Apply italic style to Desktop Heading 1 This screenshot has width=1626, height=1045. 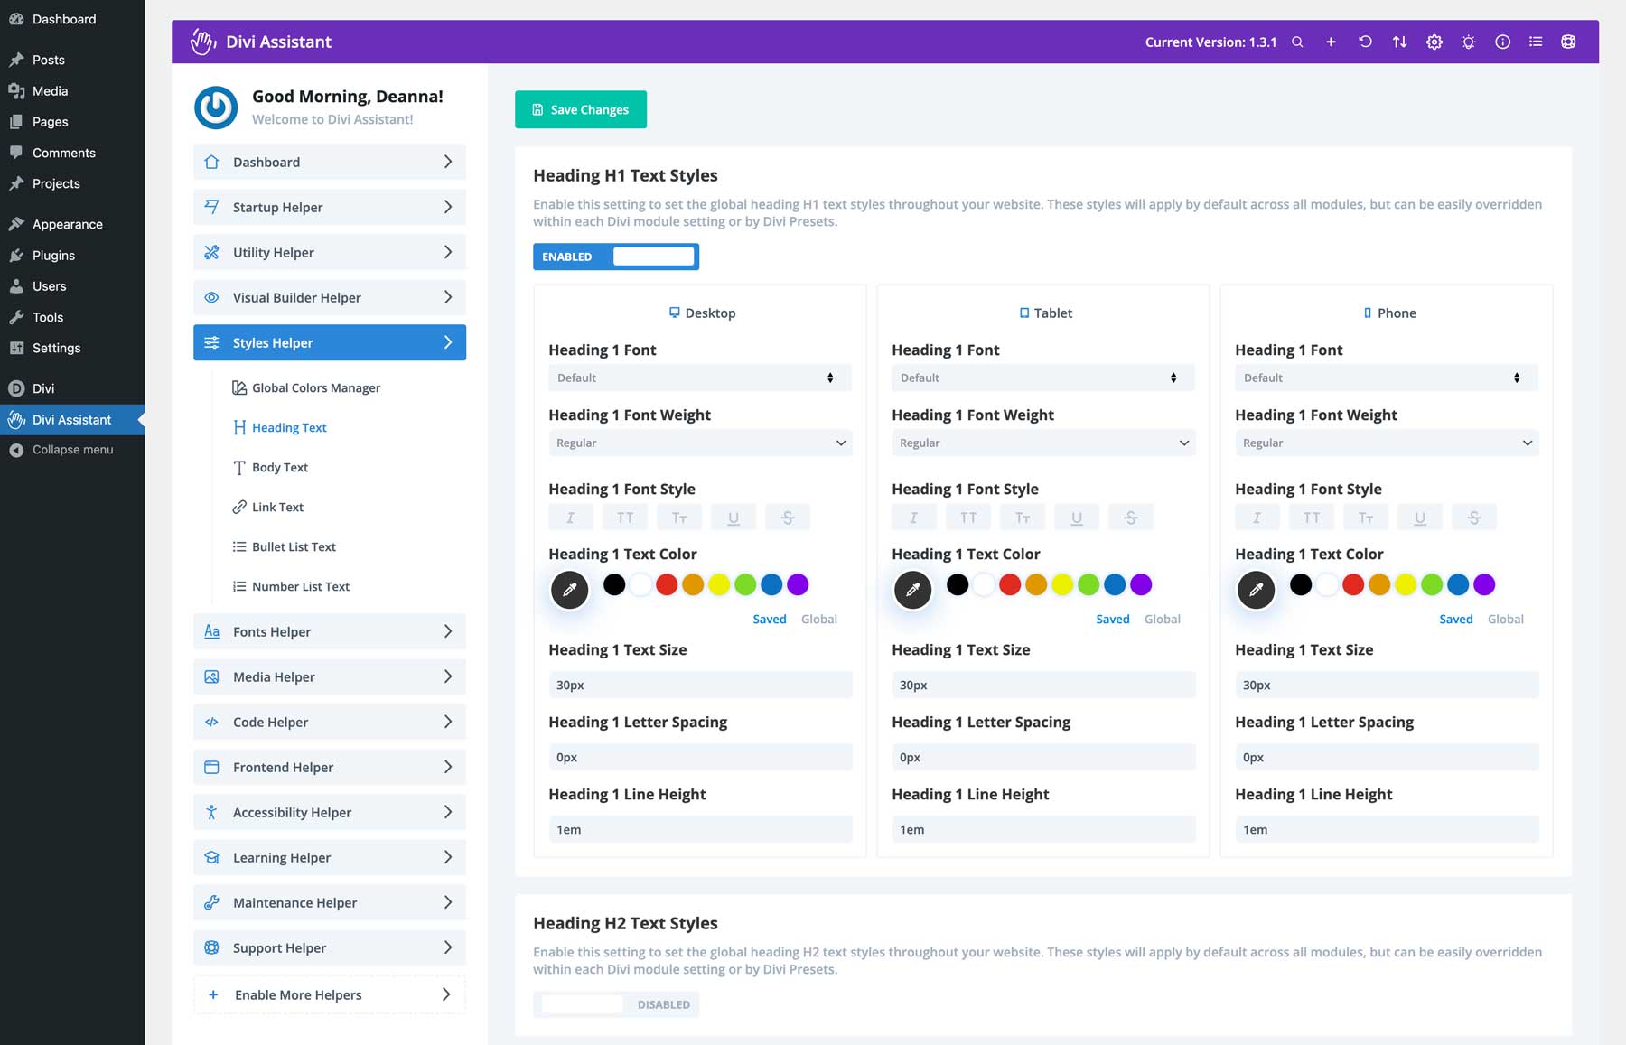(x=570, y=517)
